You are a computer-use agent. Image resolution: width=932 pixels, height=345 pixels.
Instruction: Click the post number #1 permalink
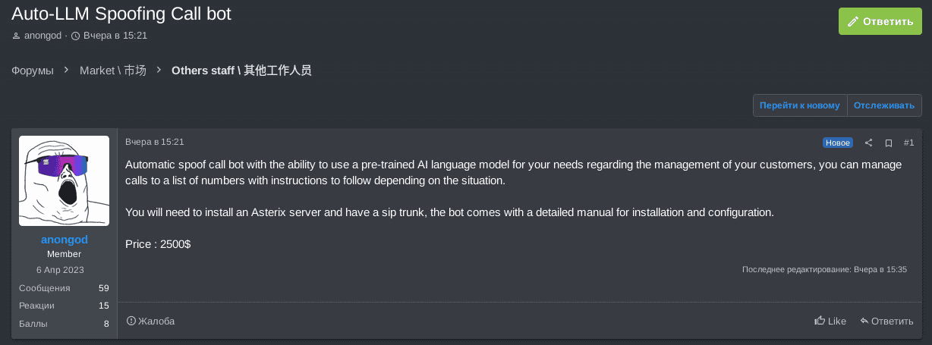[908, 143]
